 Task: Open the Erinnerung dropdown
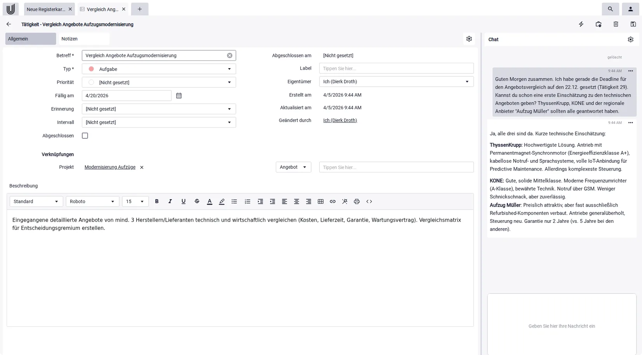(x=159, y=109)
